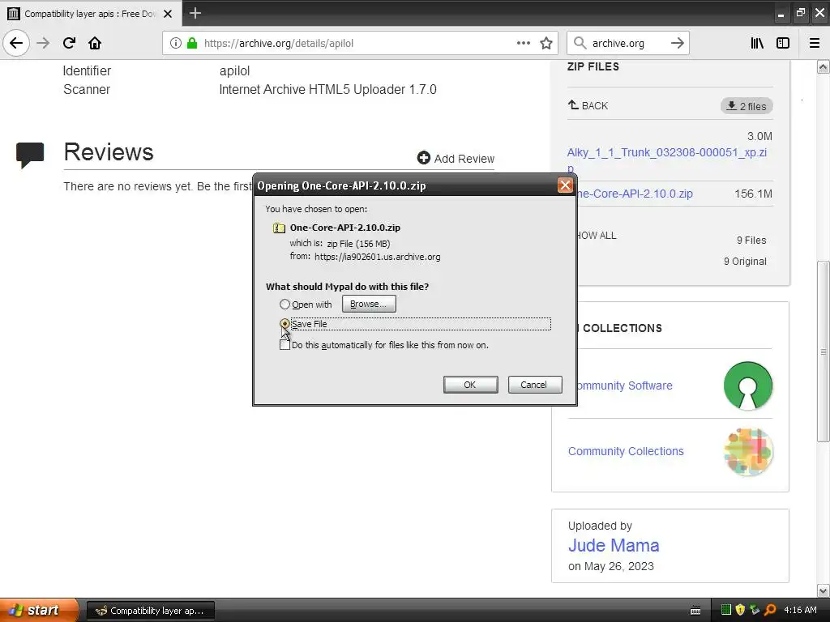This screenshot has height=622, width=830.
Task: Click the archive.org search field
Action: click(x=627, y=43)
